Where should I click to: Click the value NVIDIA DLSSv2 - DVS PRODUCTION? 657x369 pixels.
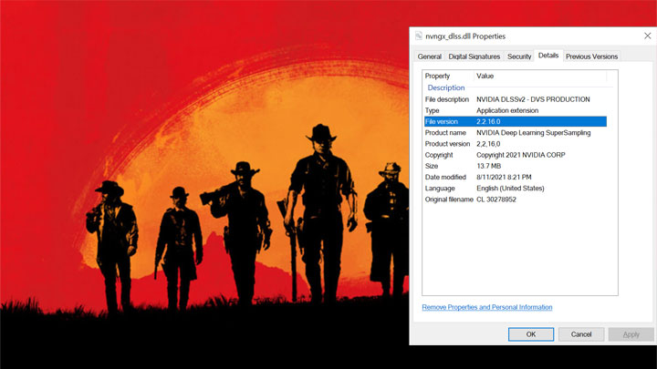[x=533, y=99]
